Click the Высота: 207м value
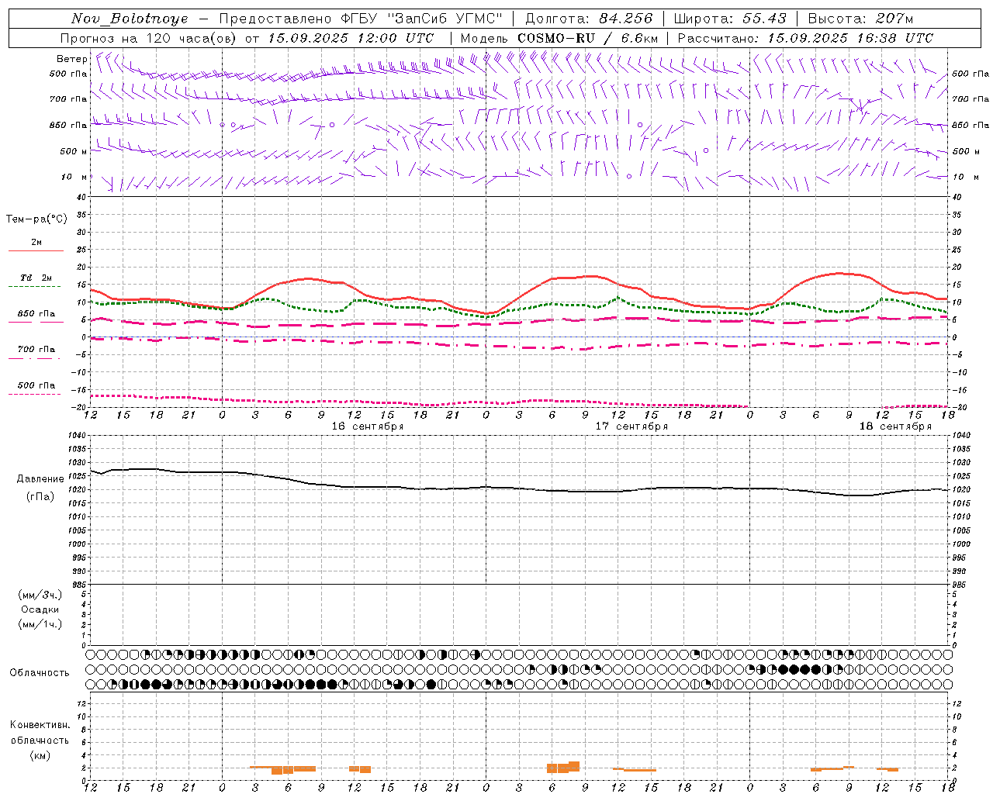The height and width of the screenshot is (794, 993). 860,19
